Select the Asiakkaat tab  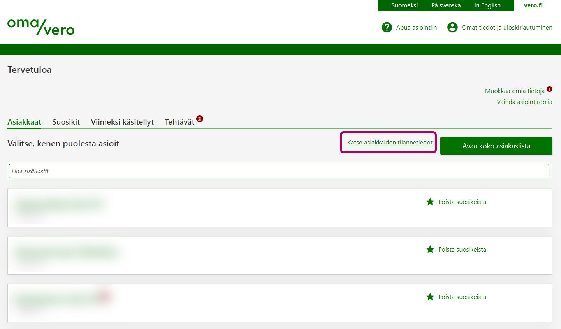[x=24, y=122]
